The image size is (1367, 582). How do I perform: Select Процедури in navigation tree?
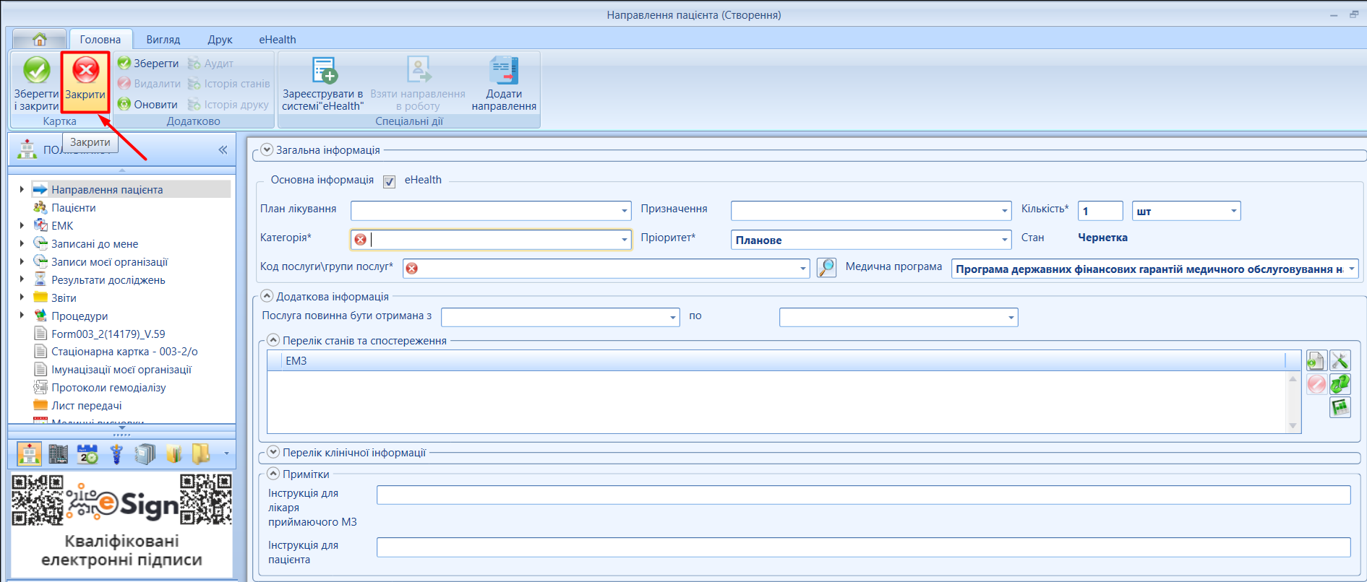(x=80, y=316)
